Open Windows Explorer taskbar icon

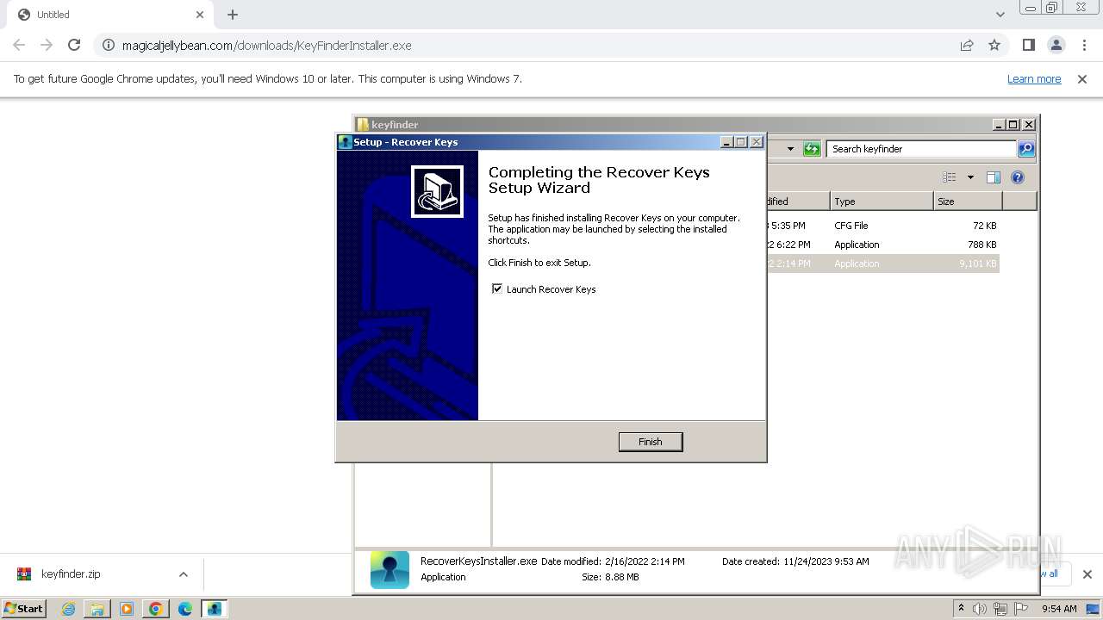pyautogui.click(x=97, y=609)
